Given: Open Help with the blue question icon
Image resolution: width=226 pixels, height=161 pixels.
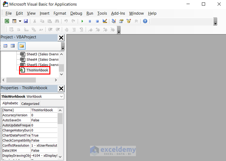Looking at the screenshot, I should [145, 21].
